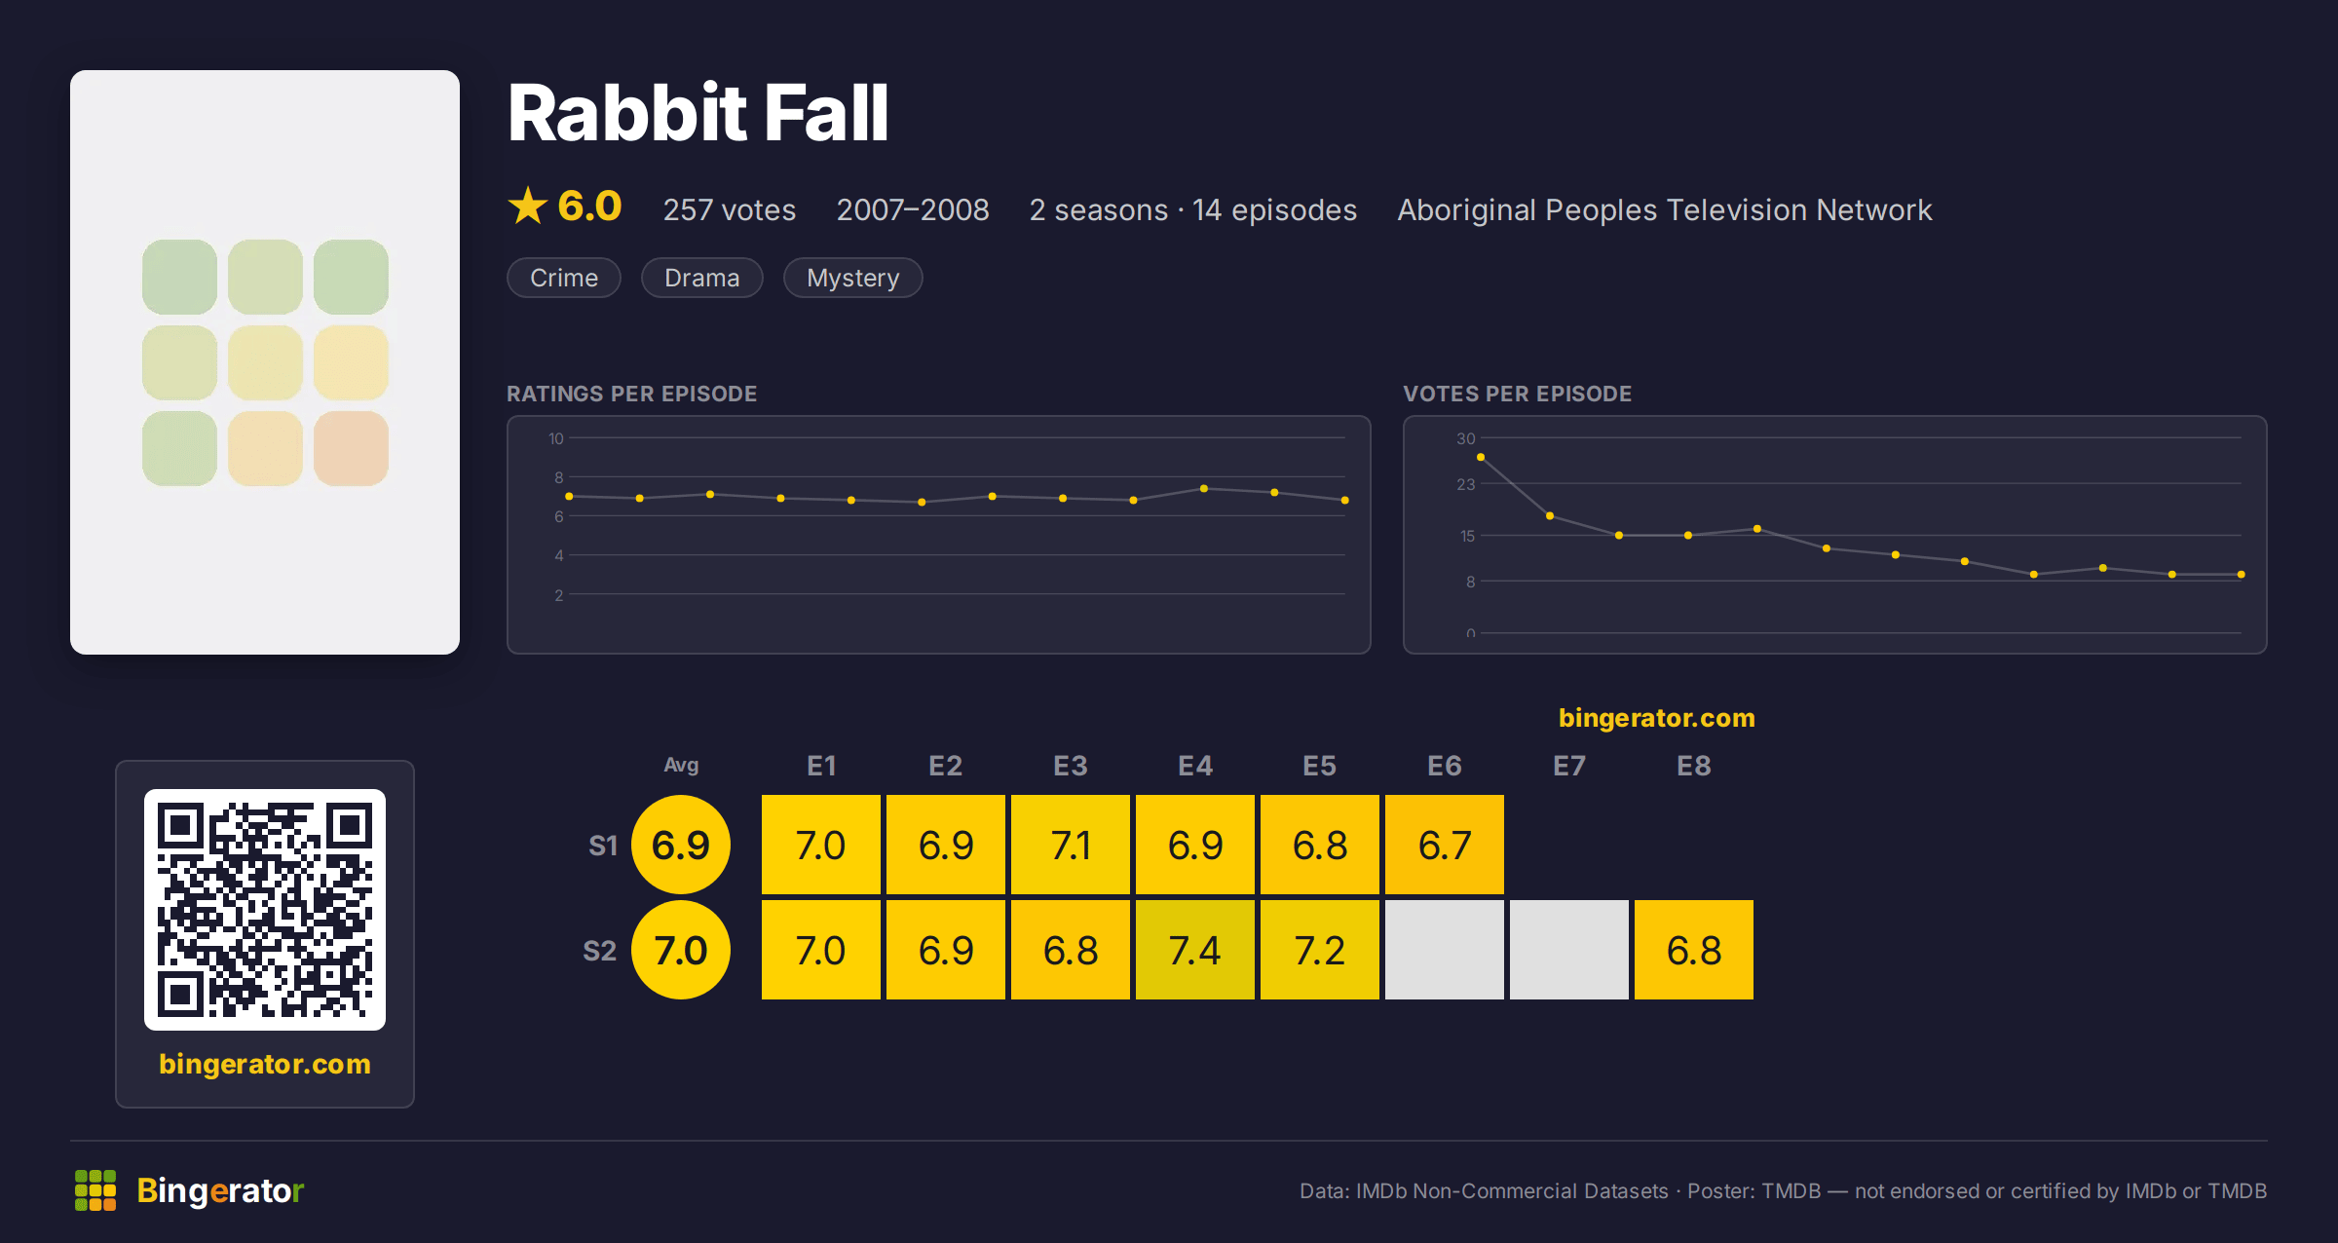Click the empty gray S2 E6 tile
Image resolution: width=2338 pixels, height=1243 pixels.
click(1445, 950)
